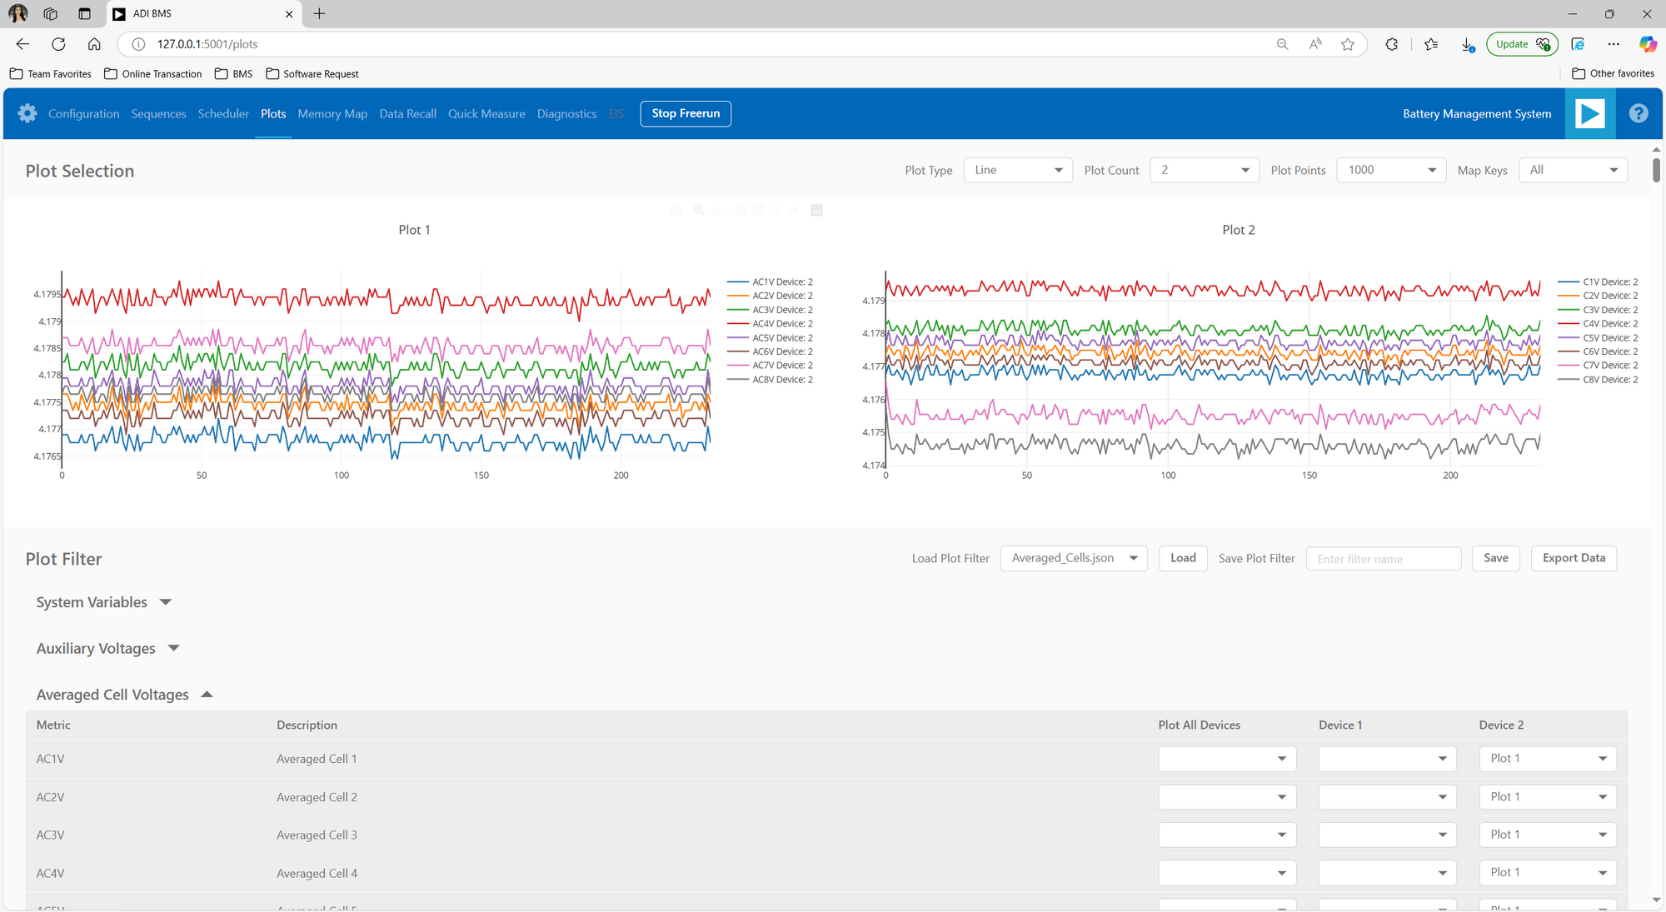Open the favorites list icon in toolbar
Image resolution: width=1666 pixels, height=912 pixels.
pos(1431,44)
